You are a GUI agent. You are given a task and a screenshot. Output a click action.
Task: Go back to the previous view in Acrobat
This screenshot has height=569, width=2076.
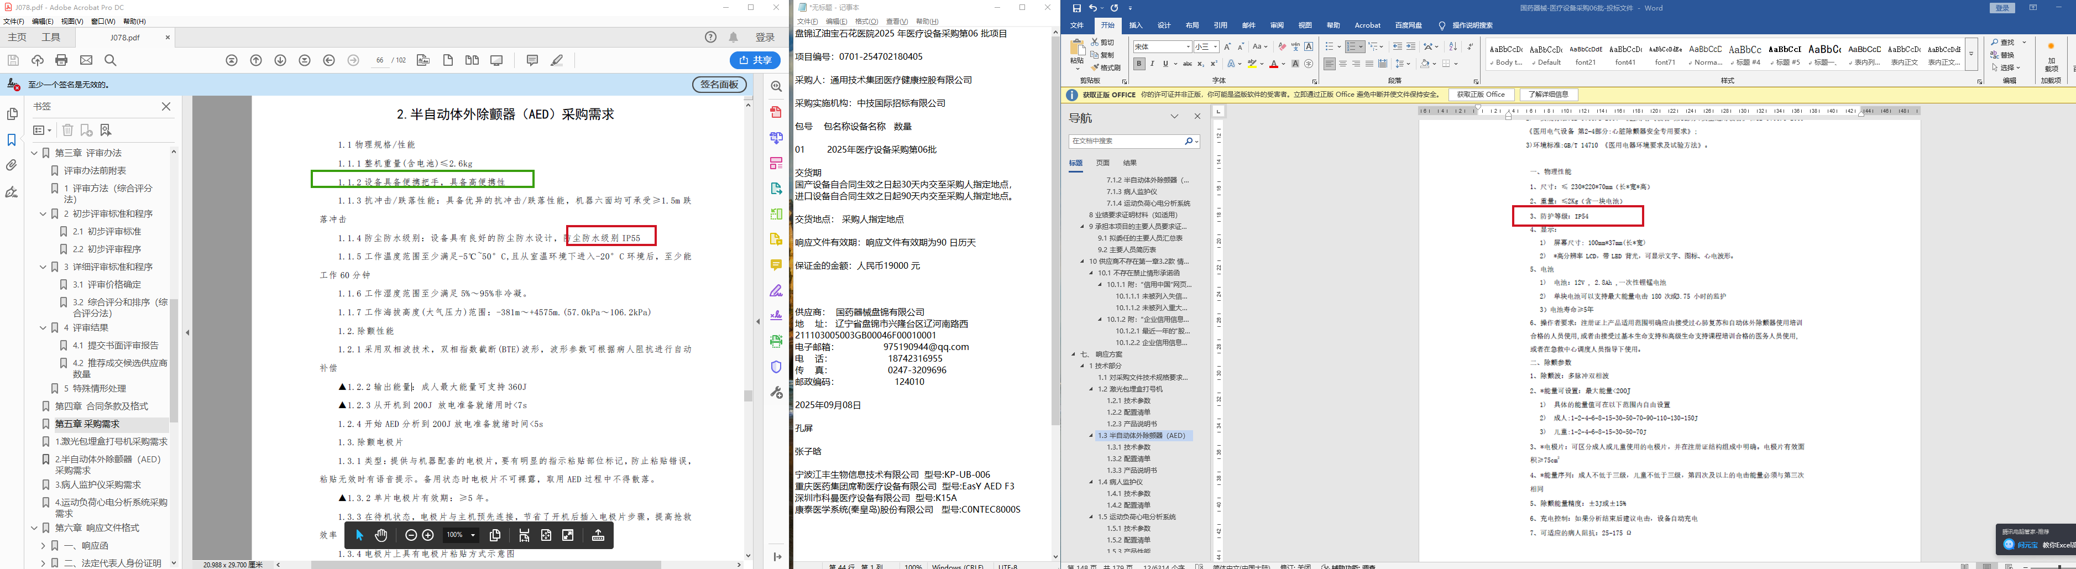(329, 60)
